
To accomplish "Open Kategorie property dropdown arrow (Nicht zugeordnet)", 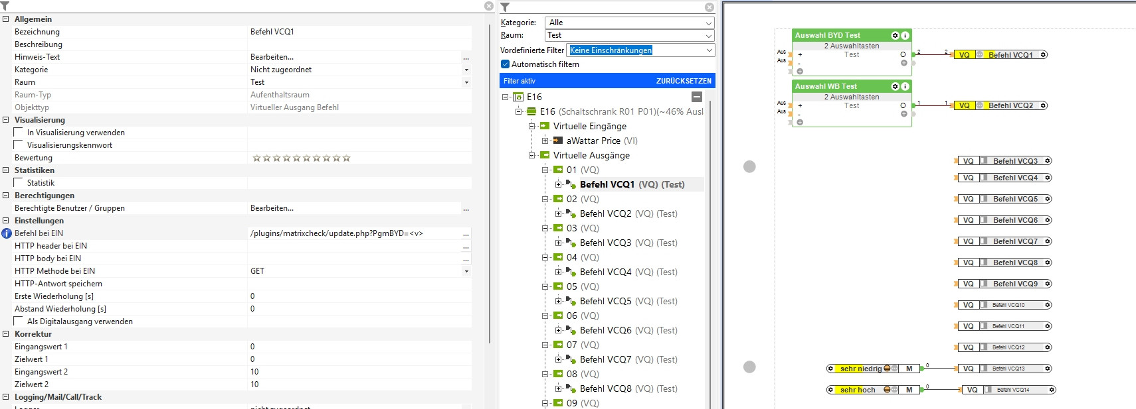I will 466,70.
